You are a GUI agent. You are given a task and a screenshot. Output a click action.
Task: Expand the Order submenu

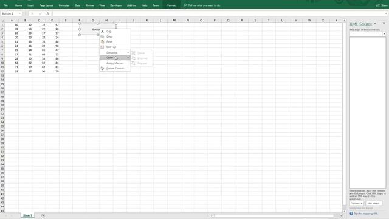pyautogui.click(x=115, y=58)
